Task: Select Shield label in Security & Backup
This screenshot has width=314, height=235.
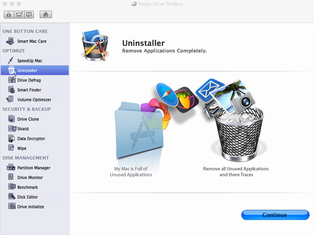Action: (x=23, y=129)
